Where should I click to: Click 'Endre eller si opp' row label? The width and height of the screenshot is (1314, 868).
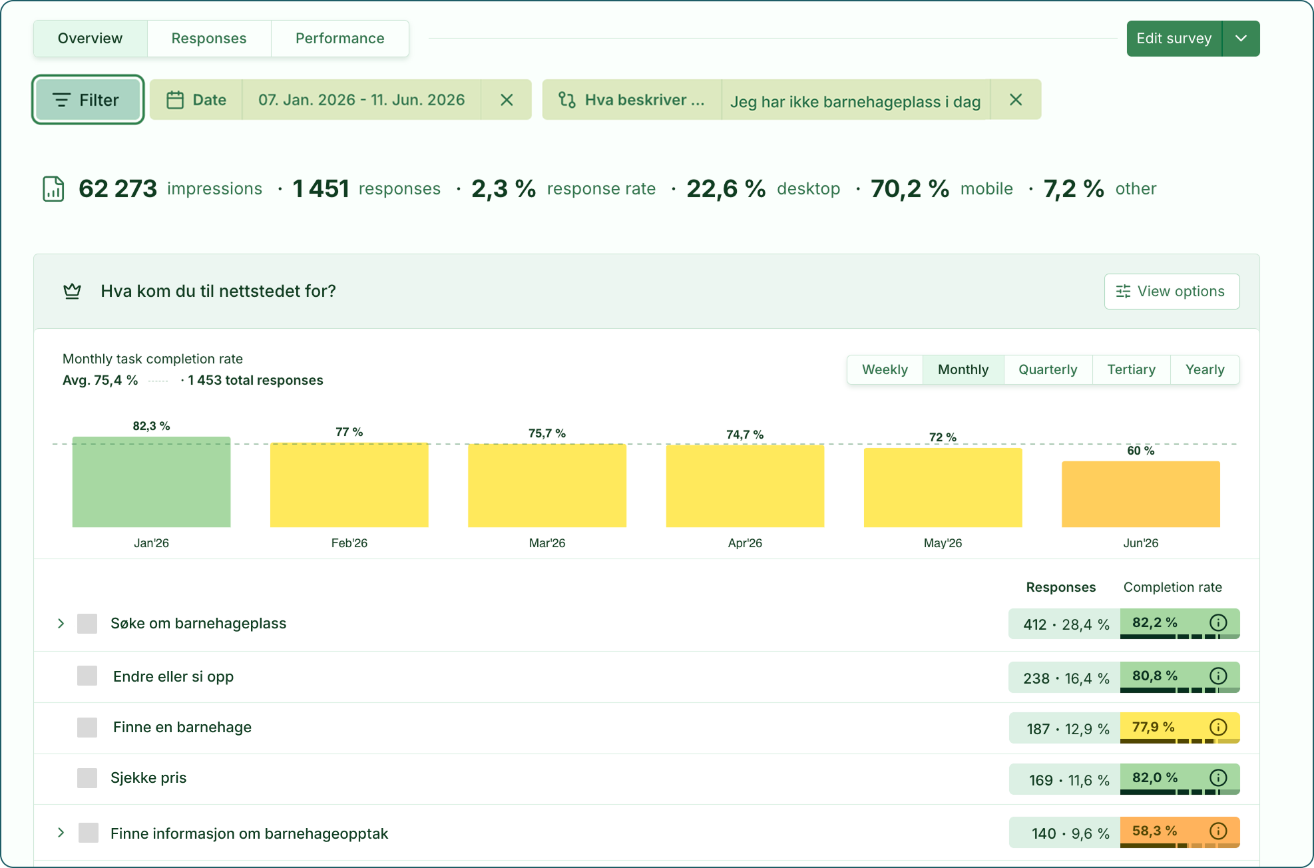173,676
